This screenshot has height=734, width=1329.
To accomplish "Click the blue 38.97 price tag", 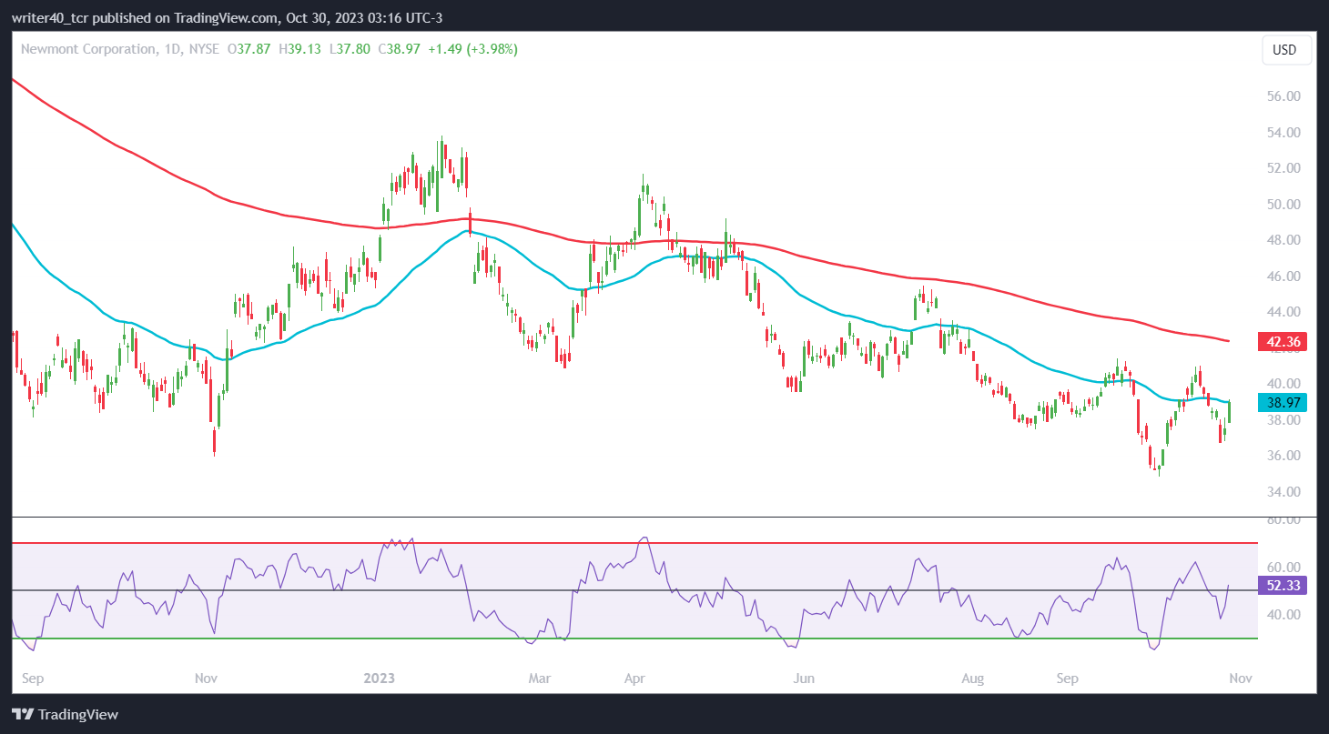I will 1282,401.
